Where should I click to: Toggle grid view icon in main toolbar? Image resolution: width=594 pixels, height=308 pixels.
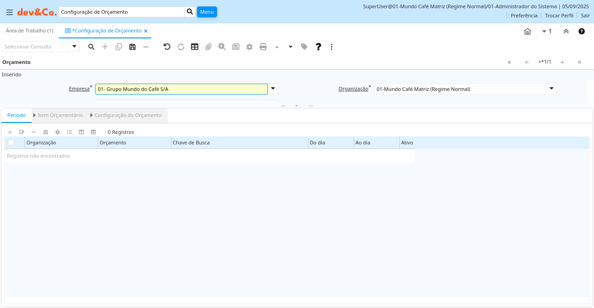(195, 47)
